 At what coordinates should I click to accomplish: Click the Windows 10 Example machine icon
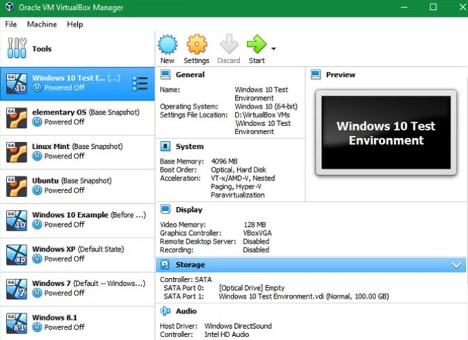(17, 220)
